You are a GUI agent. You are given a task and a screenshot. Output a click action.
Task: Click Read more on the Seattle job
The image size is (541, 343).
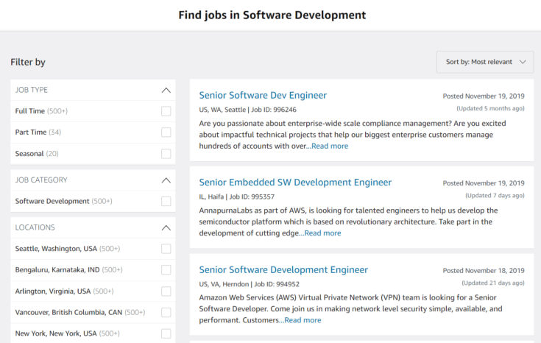click(330, 146)
